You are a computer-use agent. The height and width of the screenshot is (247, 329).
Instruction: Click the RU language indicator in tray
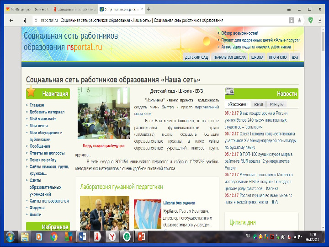(248, 236)
